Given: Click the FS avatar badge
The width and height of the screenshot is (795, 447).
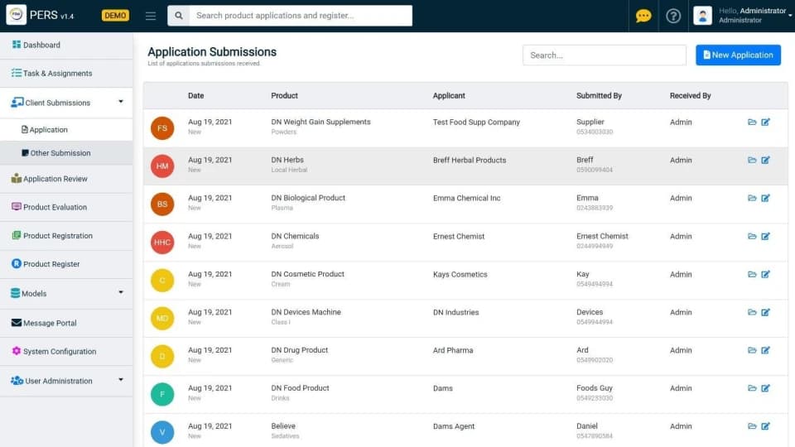Looking at the screenshot, I should click(162, 128).
